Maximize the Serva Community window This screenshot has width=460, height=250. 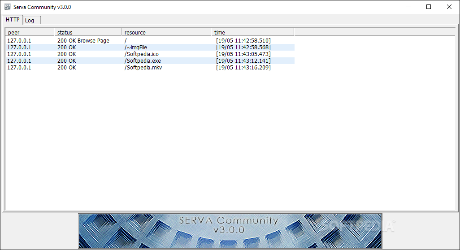click(x=429, y=7)
